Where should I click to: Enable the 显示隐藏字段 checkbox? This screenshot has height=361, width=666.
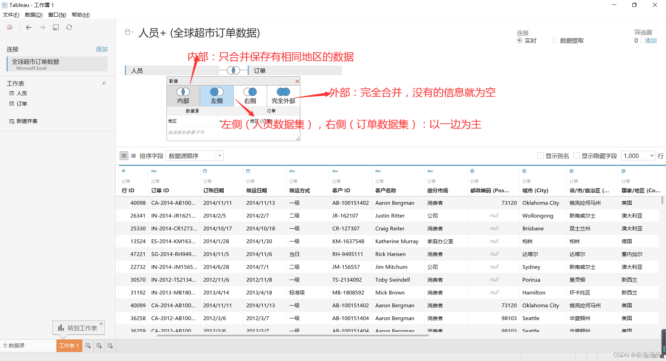coord(577,156)
